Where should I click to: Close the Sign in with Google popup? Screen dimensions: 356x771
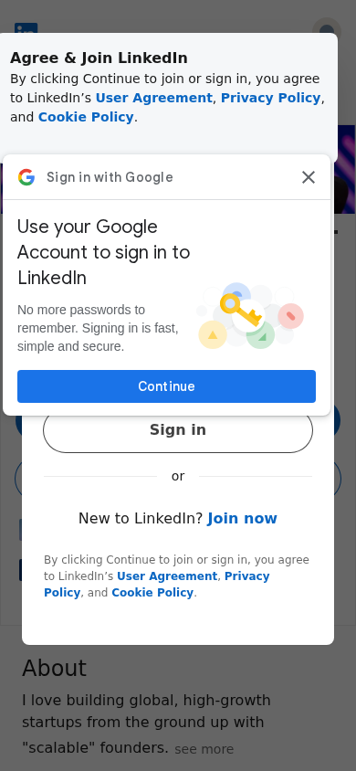[x=309, y=177]
